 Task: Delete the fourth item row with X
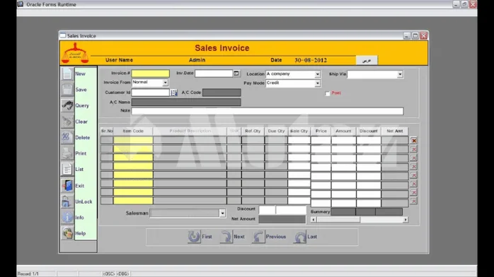[x=413, y=166]
